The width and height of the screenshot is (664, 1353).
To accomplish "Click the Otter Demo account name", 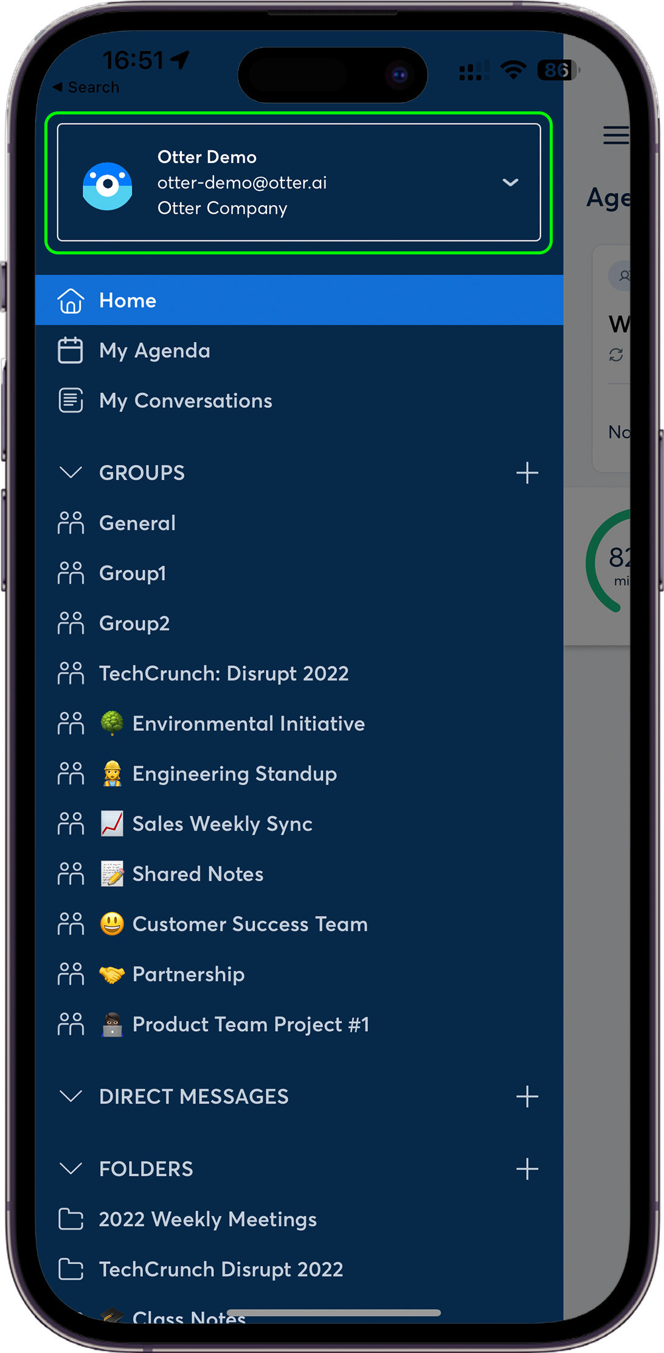I will (207, 157).
